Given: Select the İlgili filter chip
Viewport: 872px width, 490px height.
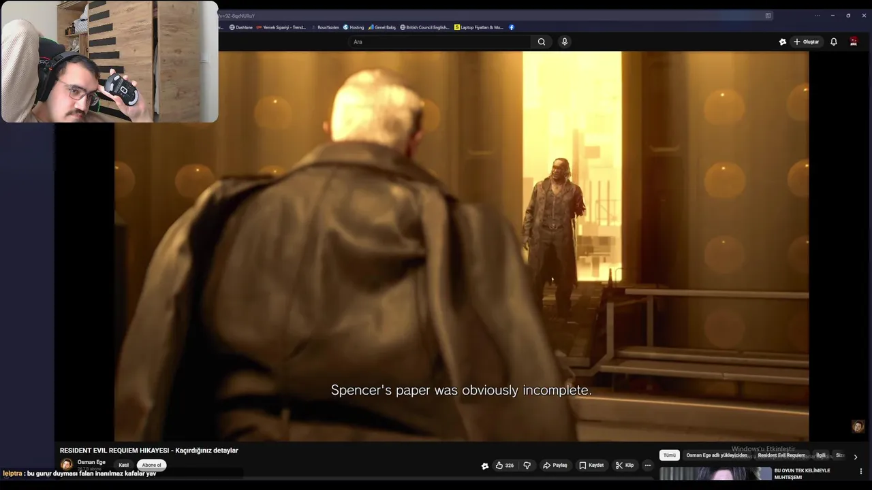Looking at the screenshot, I should pyautogui.click(x=821, y=455).
